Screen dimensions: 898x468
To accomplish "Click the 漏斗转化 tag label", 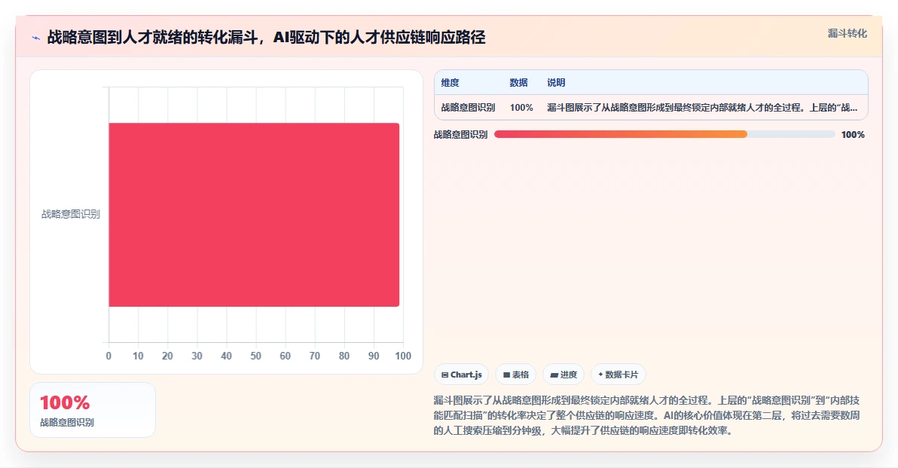I will [847, 33].
